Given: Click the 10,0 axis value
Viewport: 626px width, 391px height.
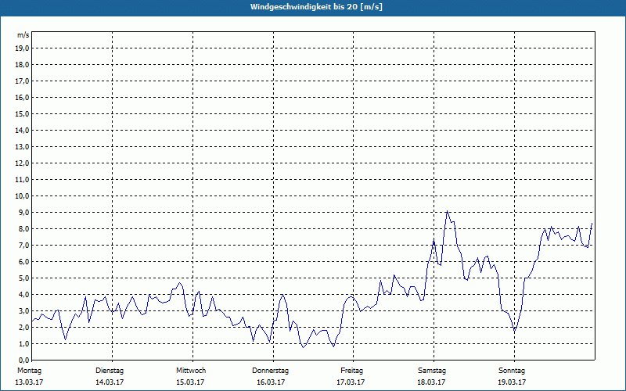Looking at the screenshot, I should [21, 196].
